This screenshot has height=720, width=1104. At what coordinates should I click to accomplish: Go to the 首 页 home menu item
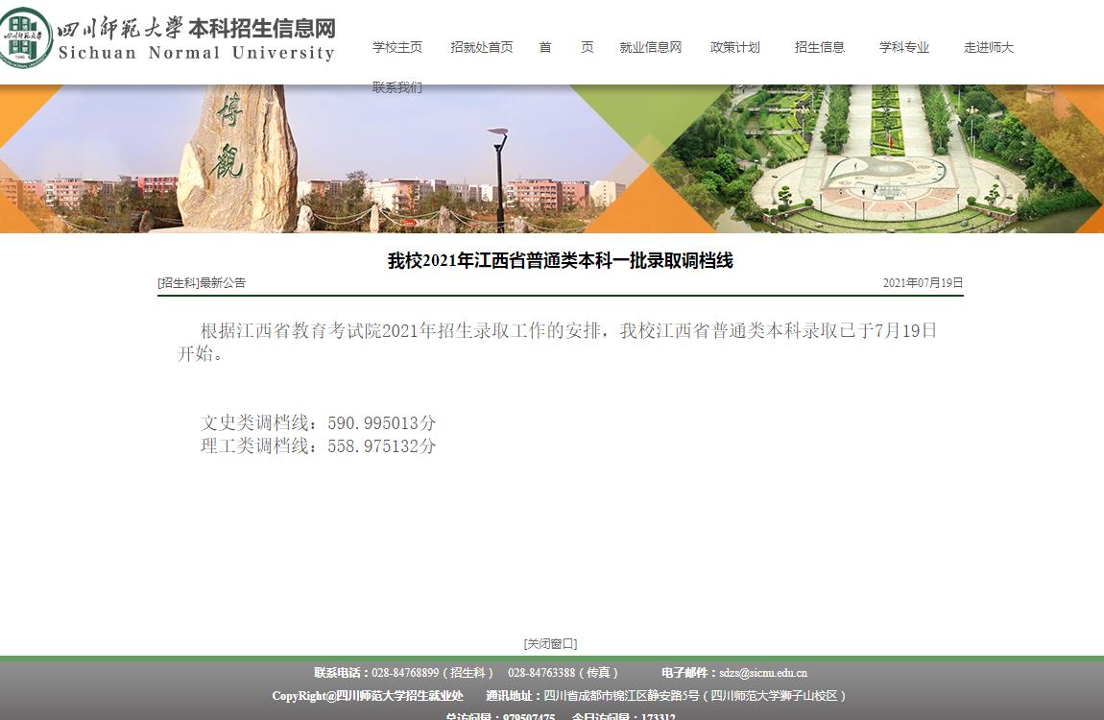point(566,47)
